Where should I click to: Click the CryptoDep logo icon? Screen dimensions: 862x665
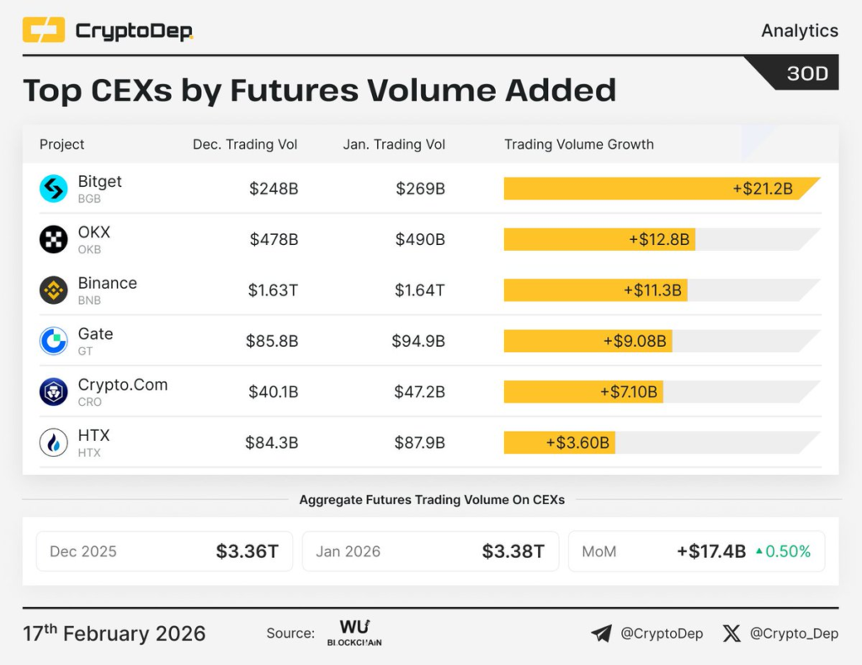pos(44,31)
